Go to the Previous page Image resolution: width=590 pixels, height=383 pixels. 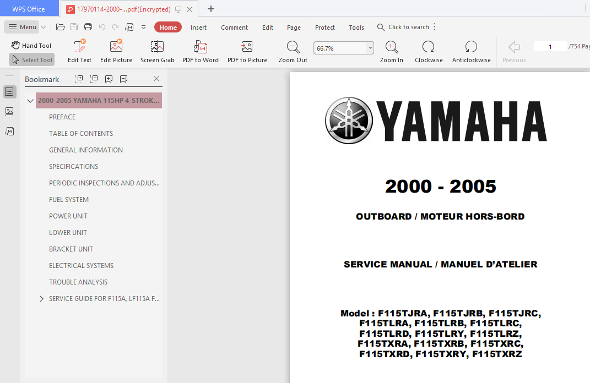514,52
